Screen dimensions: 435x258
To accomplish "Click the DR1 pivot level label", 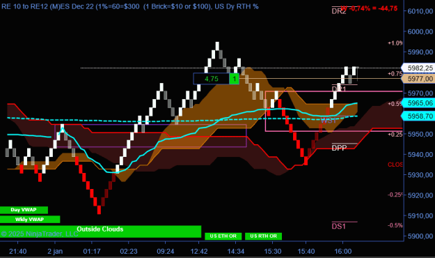I will [339, 89].
